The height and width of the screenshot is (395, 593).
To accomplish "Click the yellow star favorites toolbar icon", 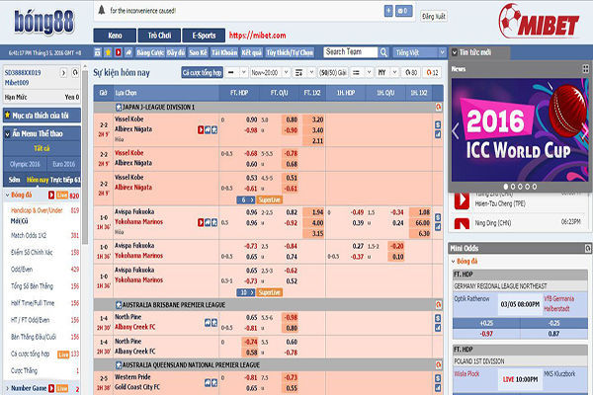I will tap(108, 52).
